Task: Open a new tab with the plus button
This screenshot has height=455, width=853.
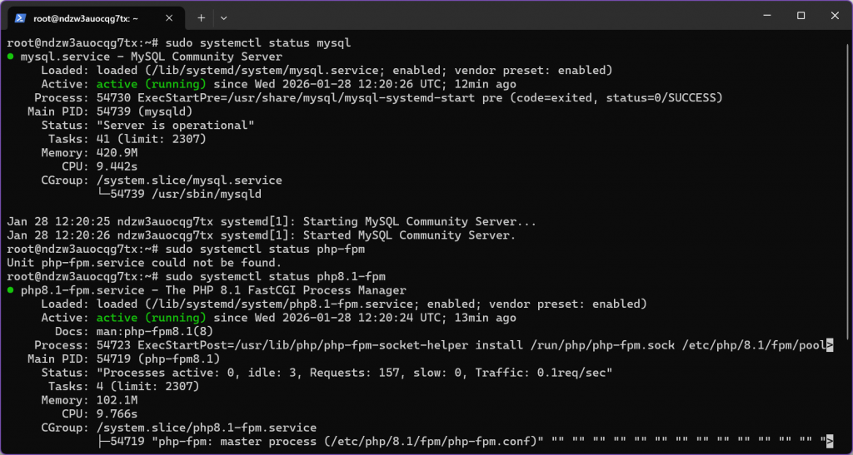Action: tap(201, 17)
